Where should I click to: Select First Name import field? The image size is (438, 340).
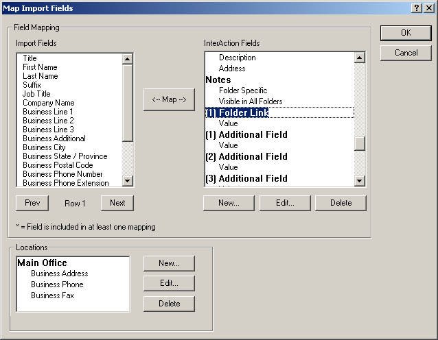(x=40, y=67)
